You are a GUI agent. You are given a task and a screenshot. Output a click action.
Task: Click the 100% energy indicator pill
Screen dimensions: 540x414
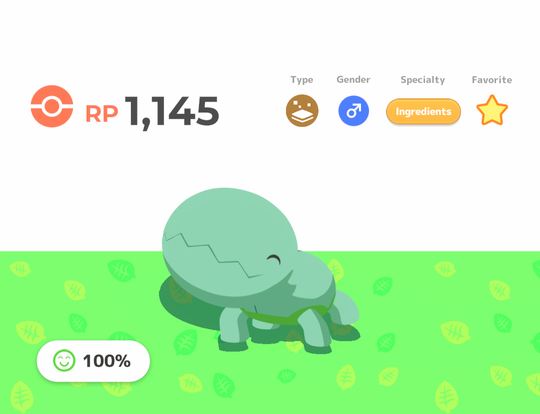pos(93,361)
